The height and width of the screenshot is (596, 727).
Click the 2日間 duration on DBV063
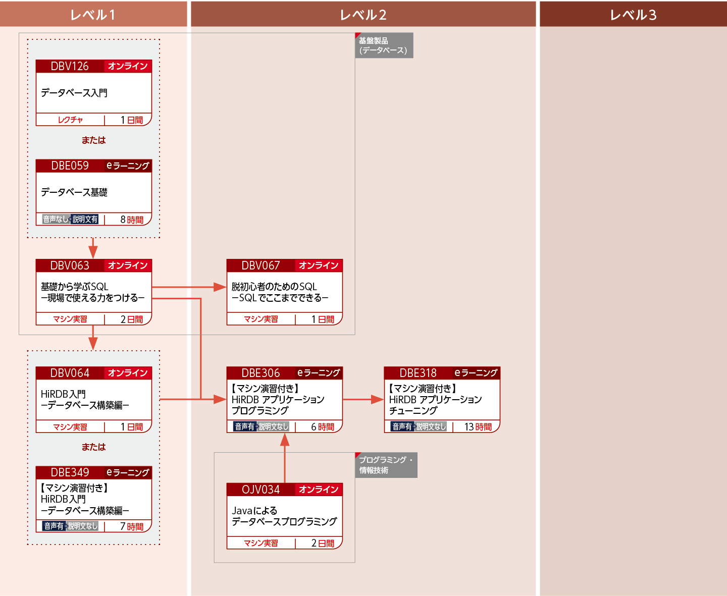point(132,319)
